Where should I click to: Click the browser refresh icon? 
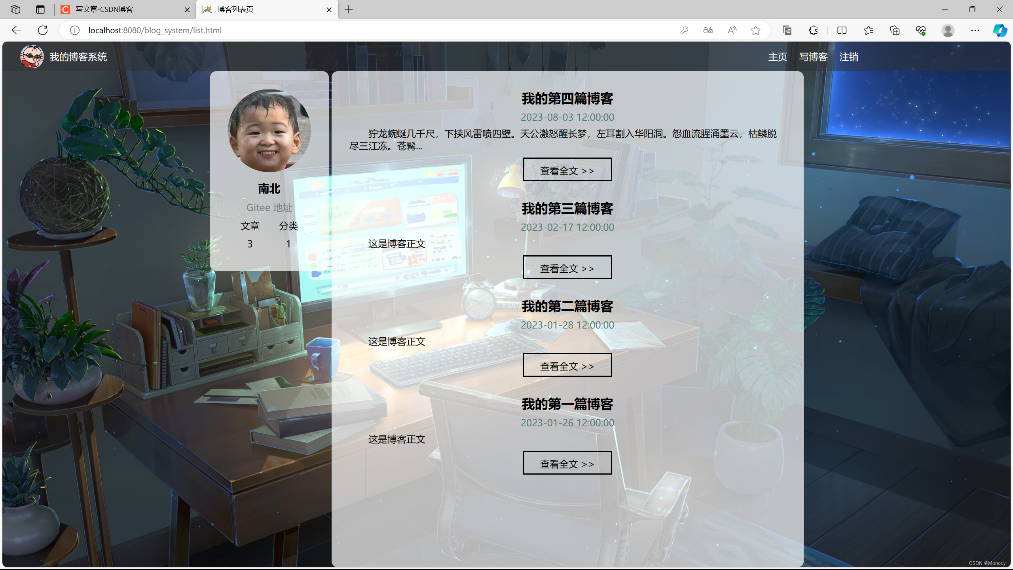click(43, 30)
